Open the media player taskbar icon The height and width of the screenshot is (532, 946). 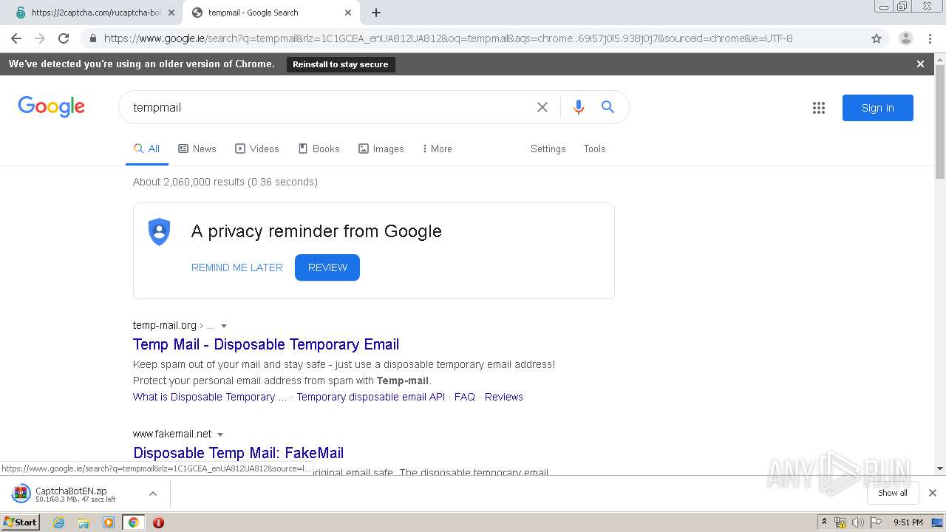[x=109, y=522]
